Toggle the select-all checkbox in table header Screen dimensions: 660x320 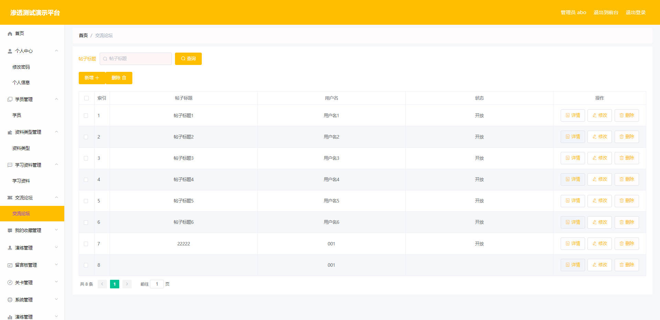86,98
